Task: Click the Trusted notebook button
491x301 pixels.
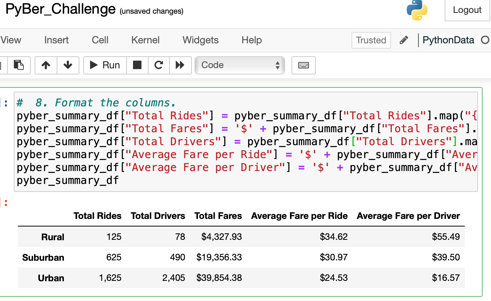Action: (x=371, y=40)
